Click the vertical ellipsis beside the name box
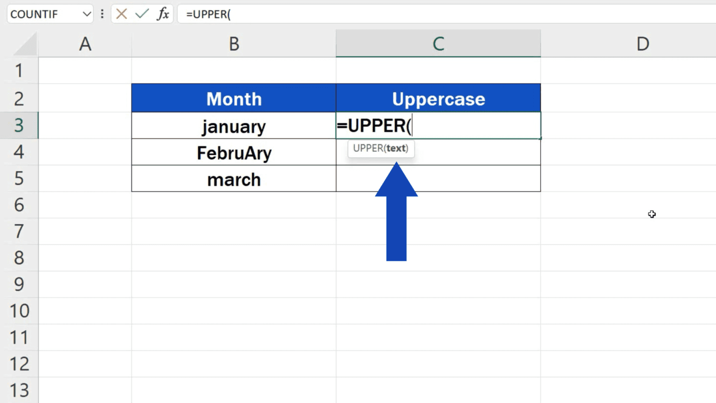716x403 pixels. [102, 14]
